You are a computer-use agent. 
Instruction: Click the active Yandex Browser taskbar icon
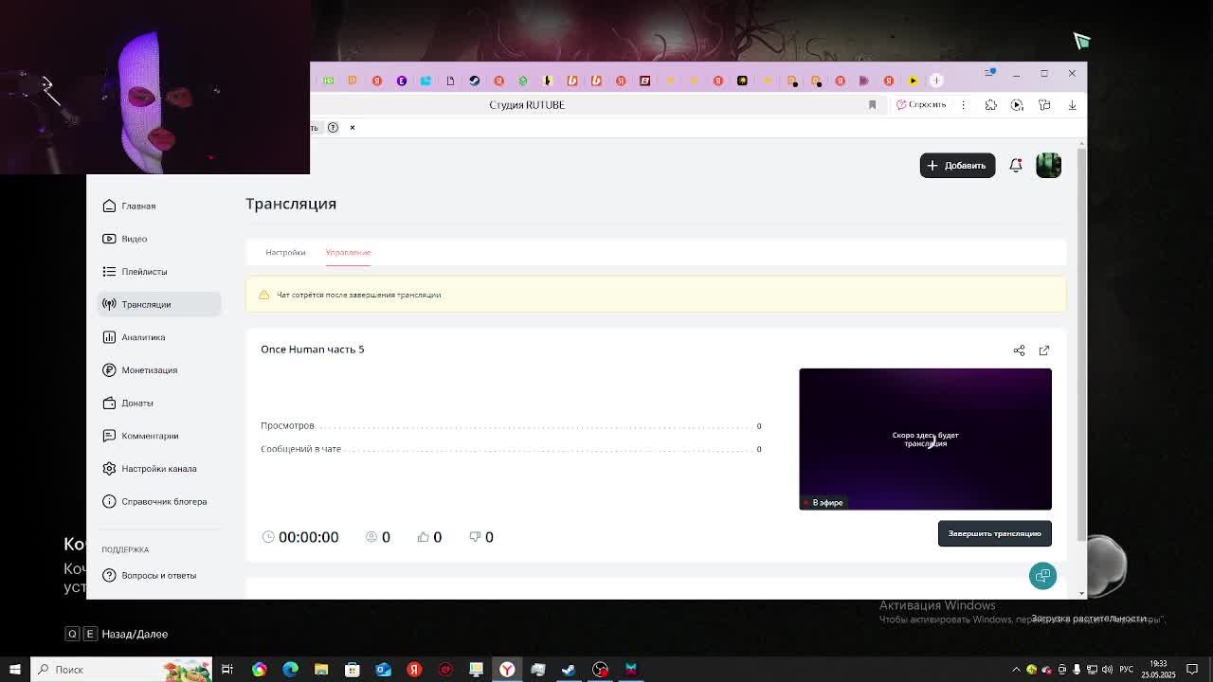[507, 670]
